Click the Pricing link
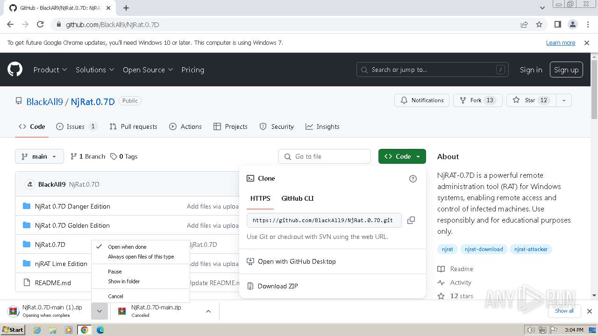The height and width of the screenshot is (336, 598). pyautogui.click(x=192, y=70)
